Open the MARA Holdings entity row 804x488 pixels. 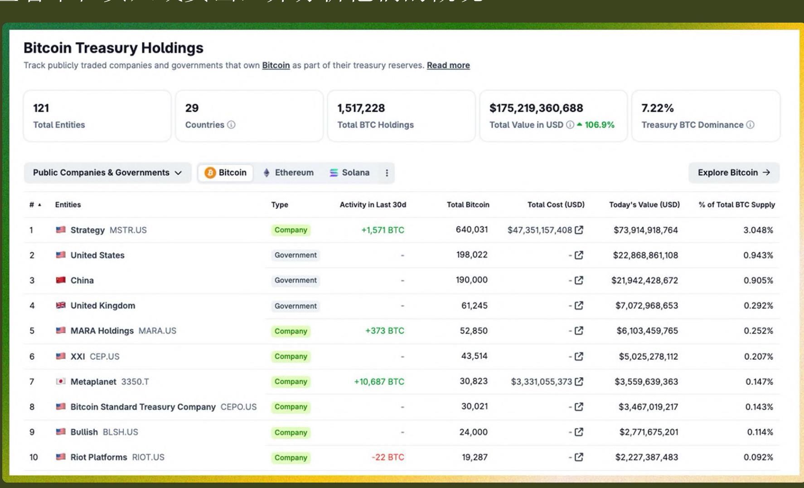pos(402,331)
